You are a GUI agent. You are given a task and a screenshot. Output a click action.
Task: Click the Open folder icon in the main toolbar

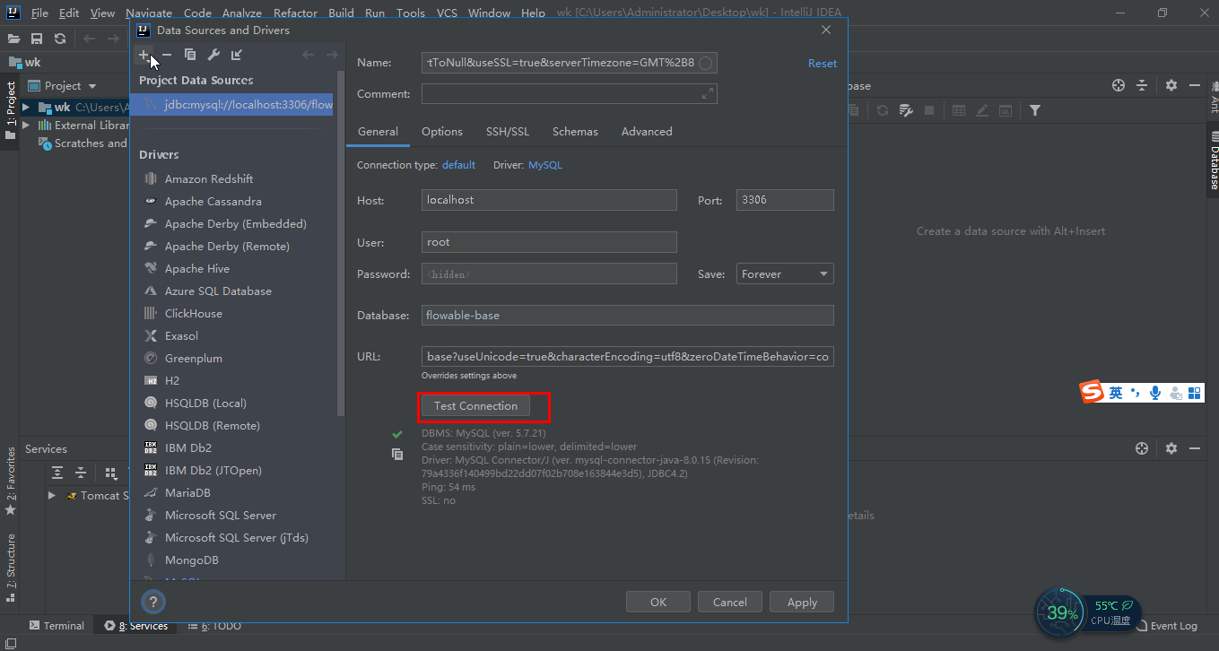coord(13,39)
